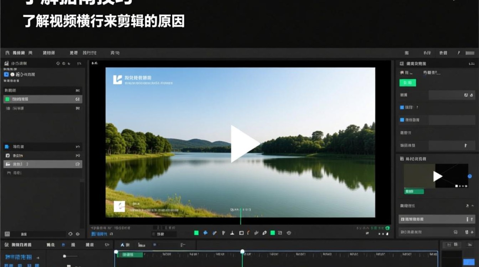Click the green button near the top of the right properties panel
This screenshot has height=267, width=479.
408,83
